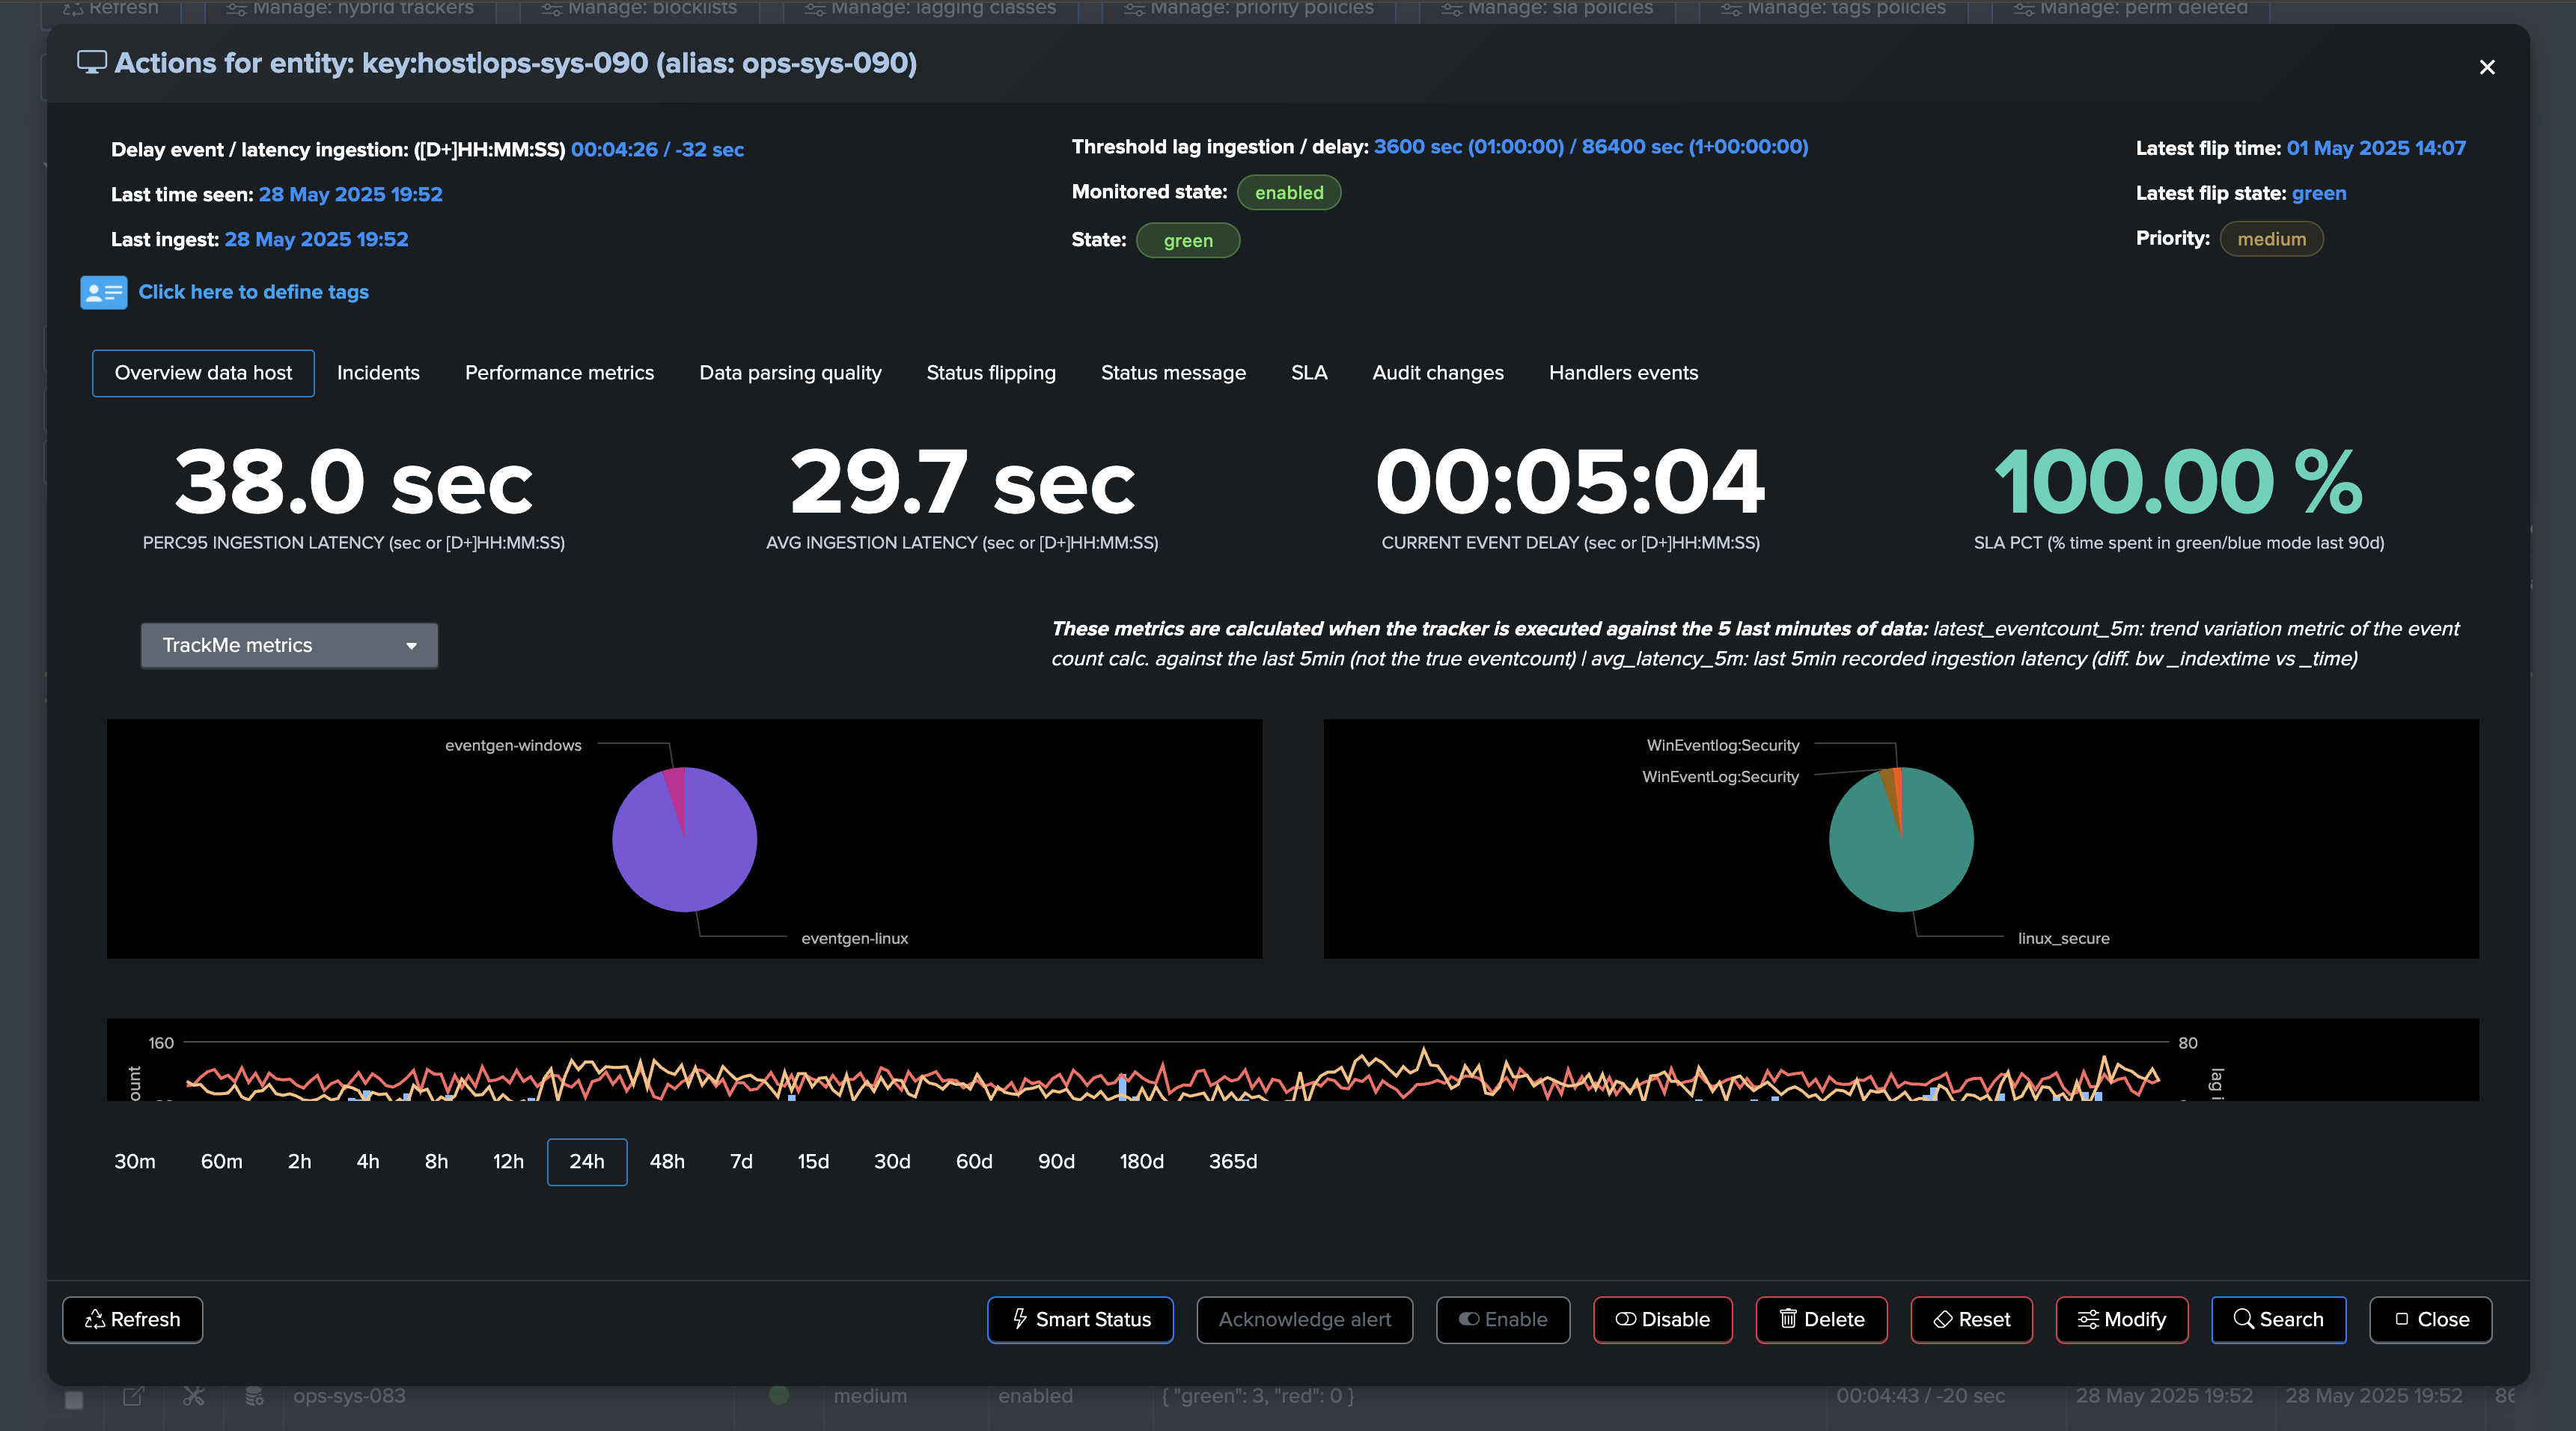Click the TrackMe metrics dropdown arrow
This screenshot has height=1431, width=2576.
click(x=411, y=646)
